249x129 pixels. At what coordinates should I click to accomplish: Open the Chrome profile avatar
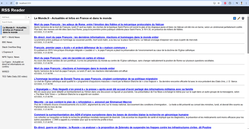coord(241,3)
